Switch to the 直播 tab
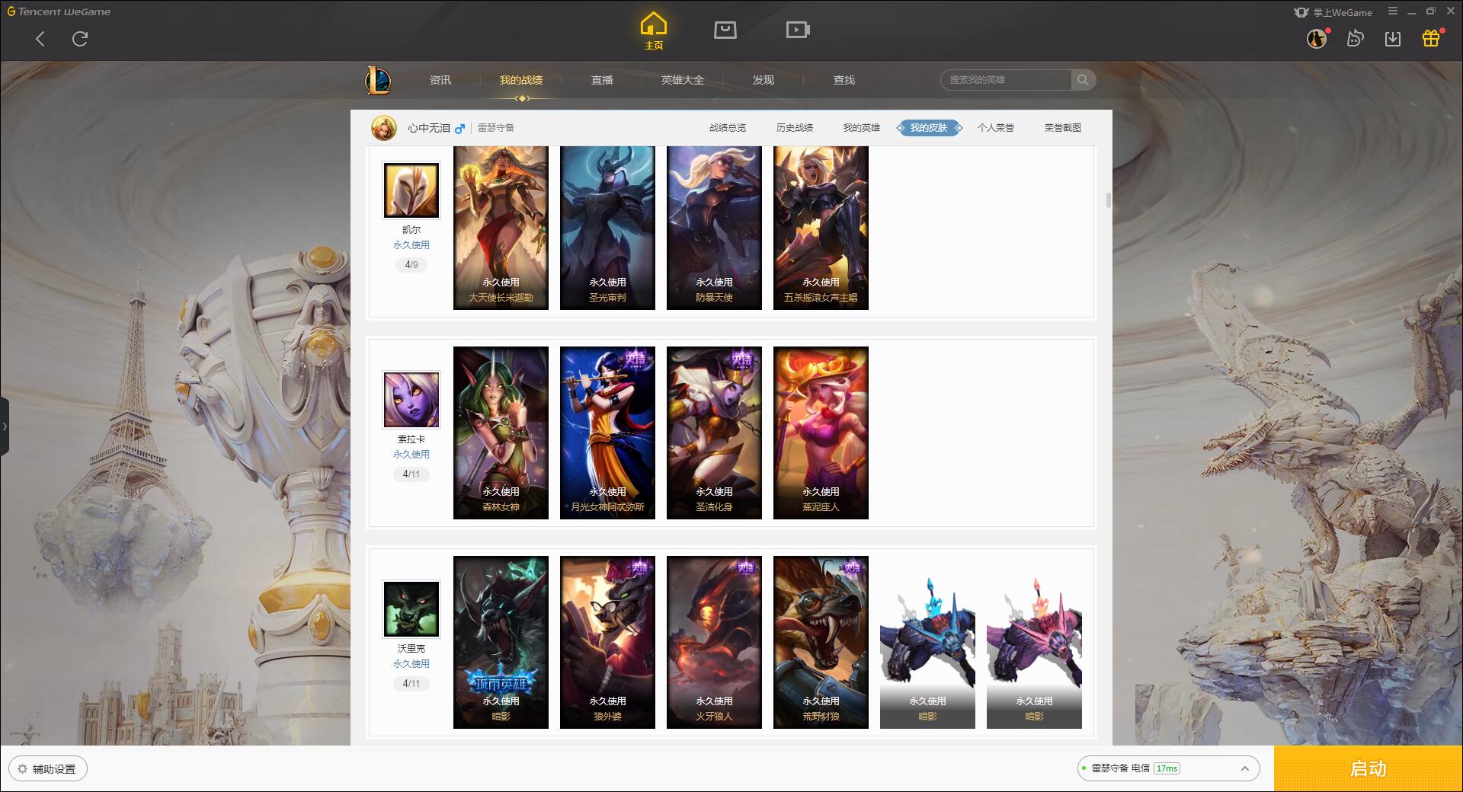Viewport: 1463px width, 792px height. coord(602,80)
